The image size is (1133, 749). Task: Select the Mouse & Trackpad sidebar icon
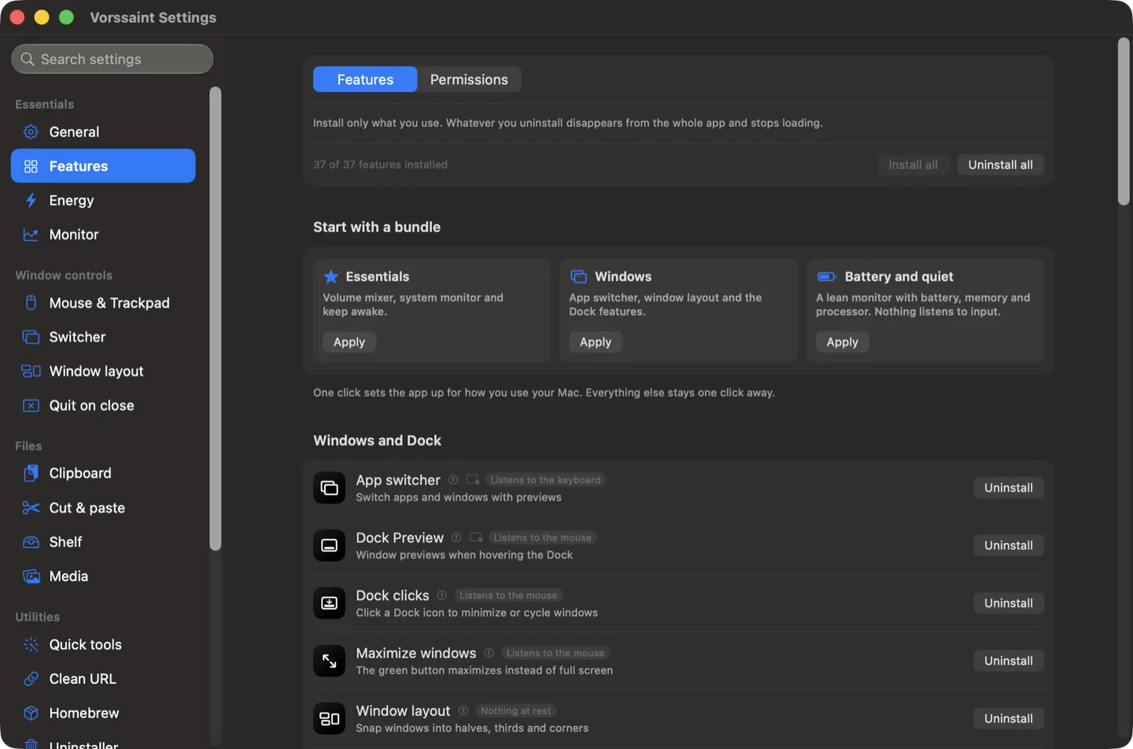point(31,303)
